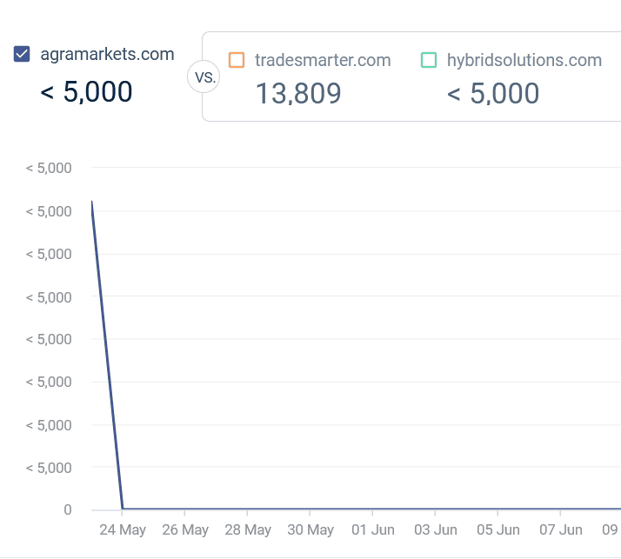This screenshot has width=621, height=559.
Task: Click the VS. circle badge
Action: (204, 77)
